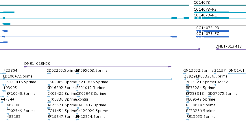The width and height of the screenshot is (246, 121).
Task: Open the CK00330.3prime.contig label
Action: tap(68, 99)
